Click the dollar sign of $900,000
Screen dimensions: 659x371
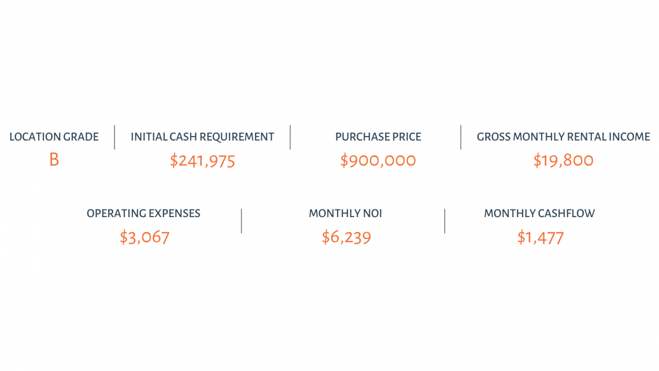(x=344, y=161)
